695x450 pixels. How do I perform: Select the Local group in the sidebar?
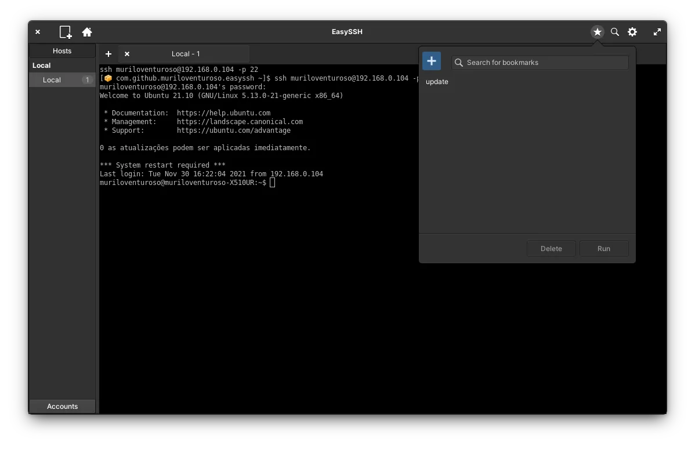[41, 65]
